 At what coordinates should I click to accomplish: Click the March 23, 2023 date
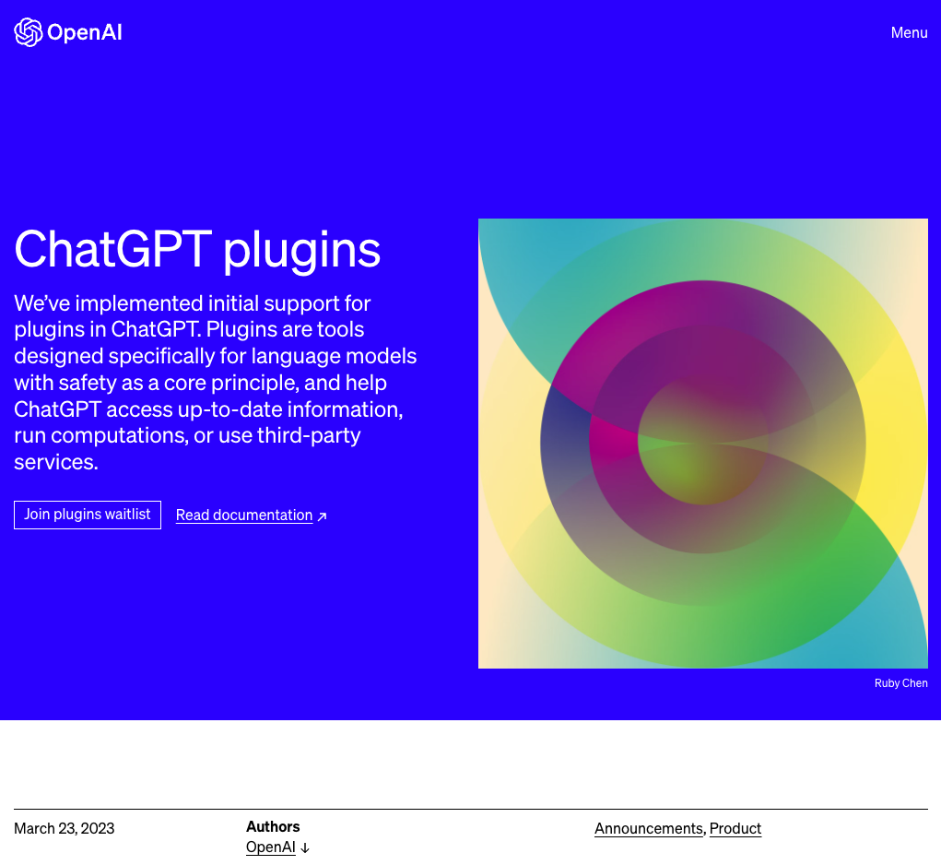point(65,828)
